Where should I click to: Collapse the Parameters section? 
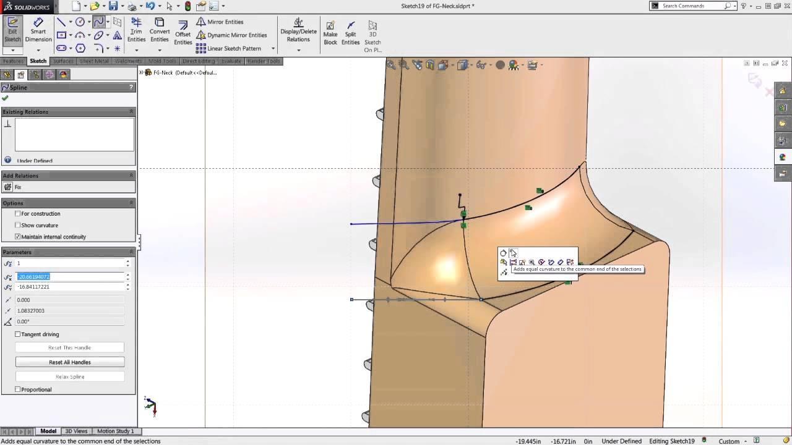[131, 252]
